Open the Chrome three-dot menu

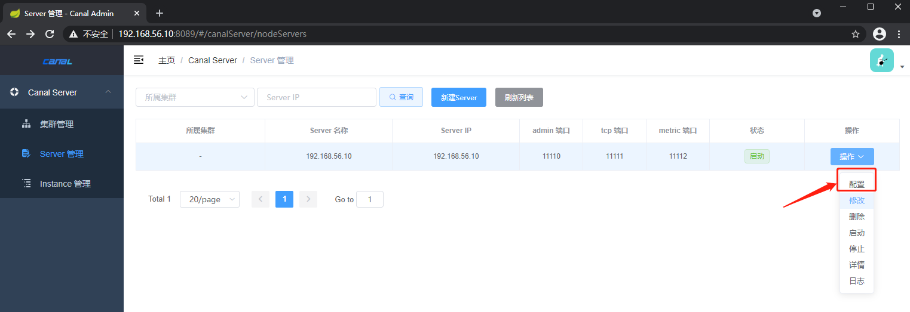coord(899,34)
